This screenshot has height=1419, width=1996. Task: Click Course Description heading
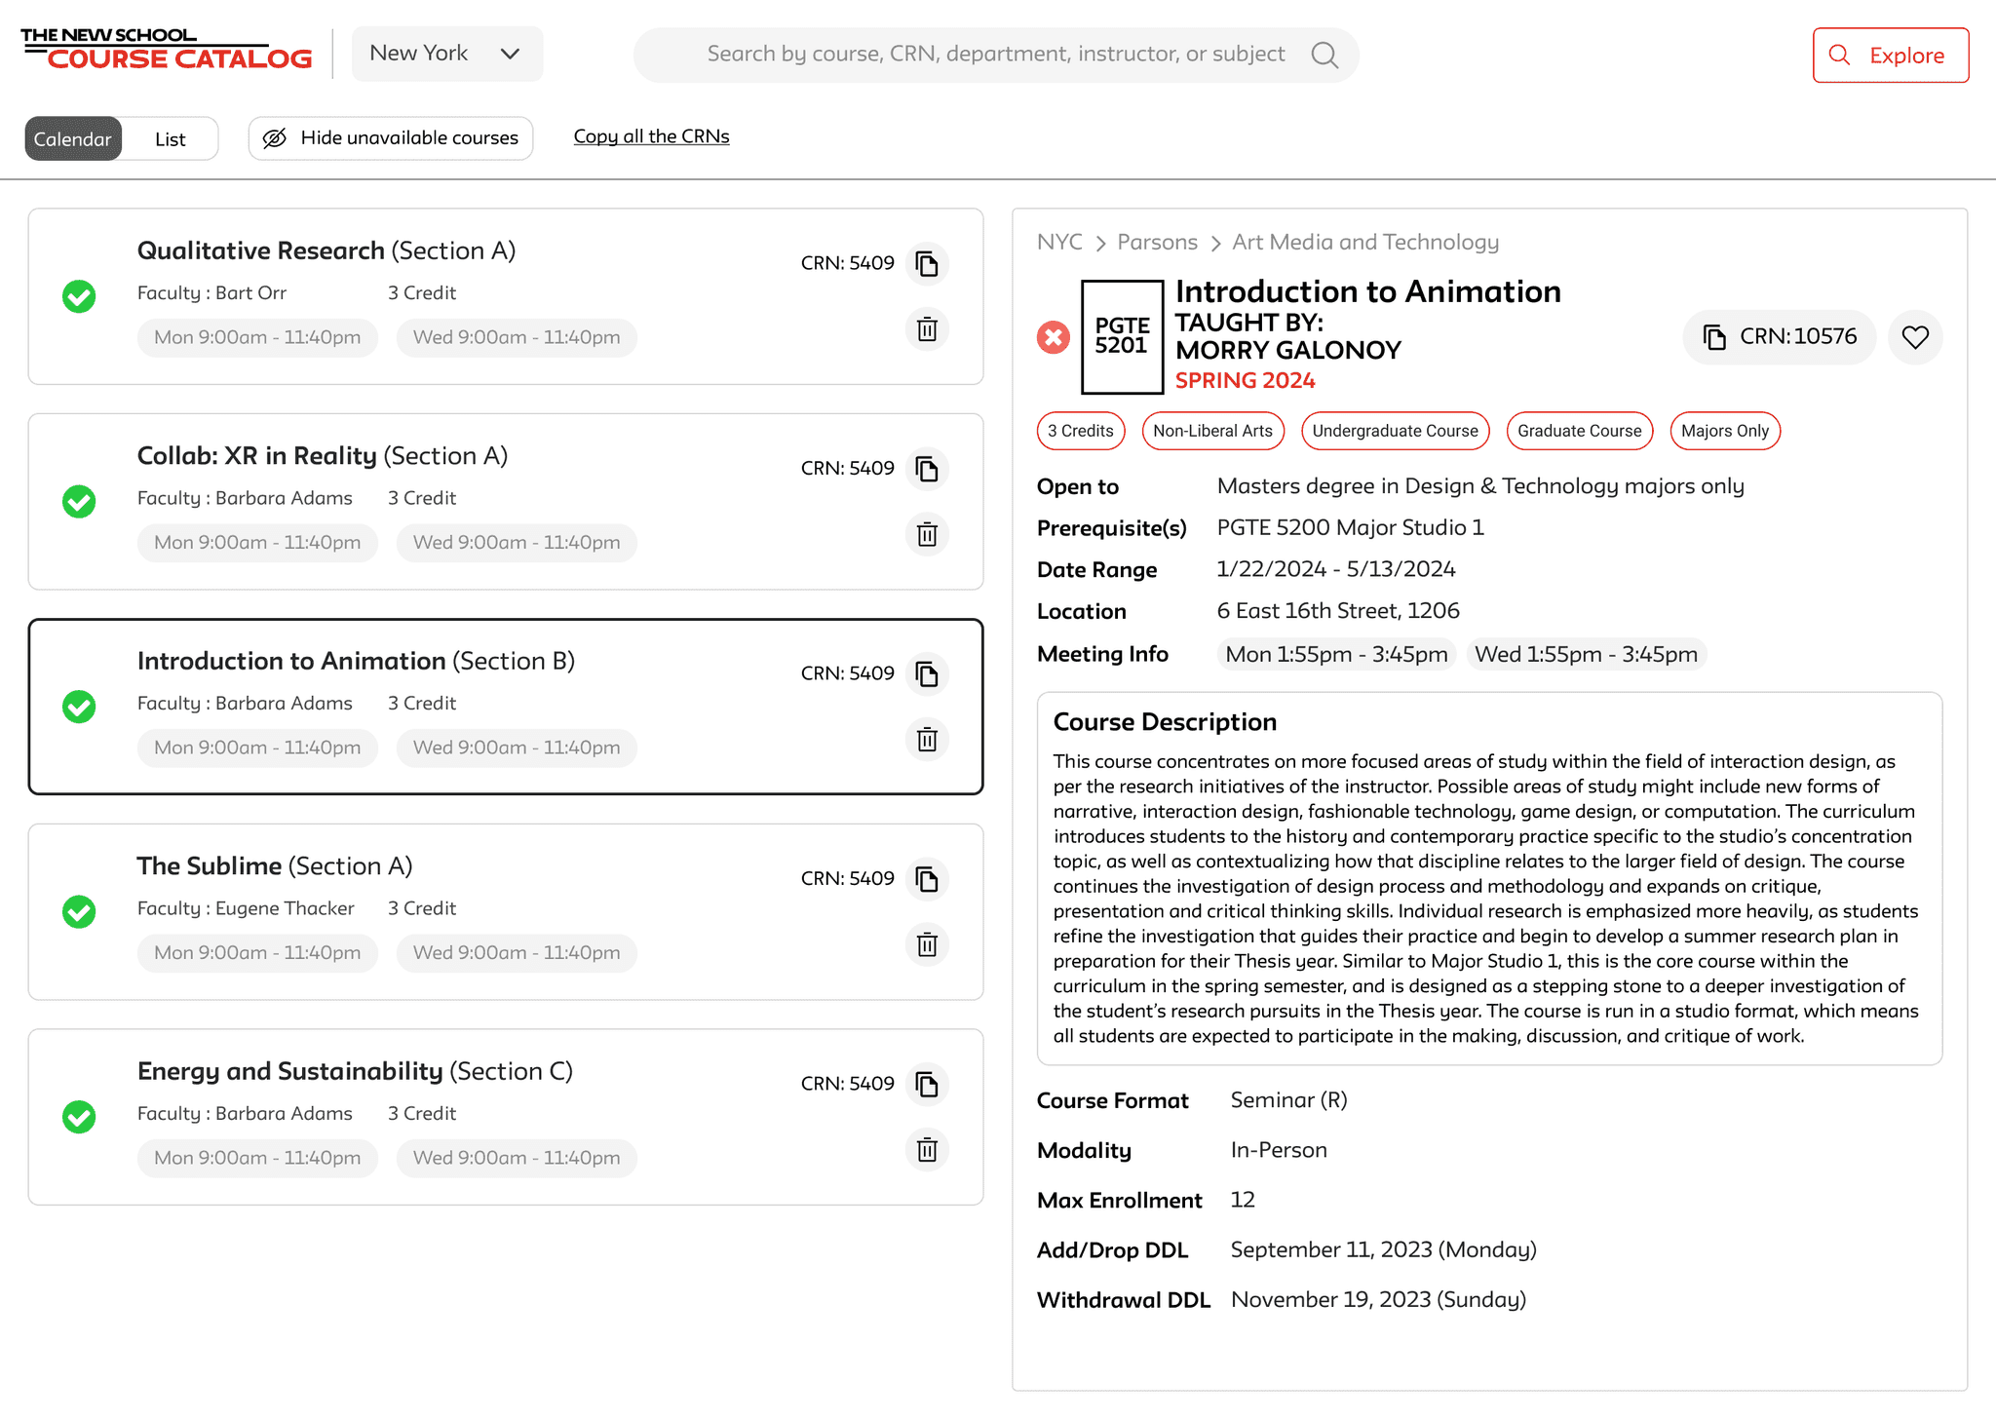[1165, 722]
